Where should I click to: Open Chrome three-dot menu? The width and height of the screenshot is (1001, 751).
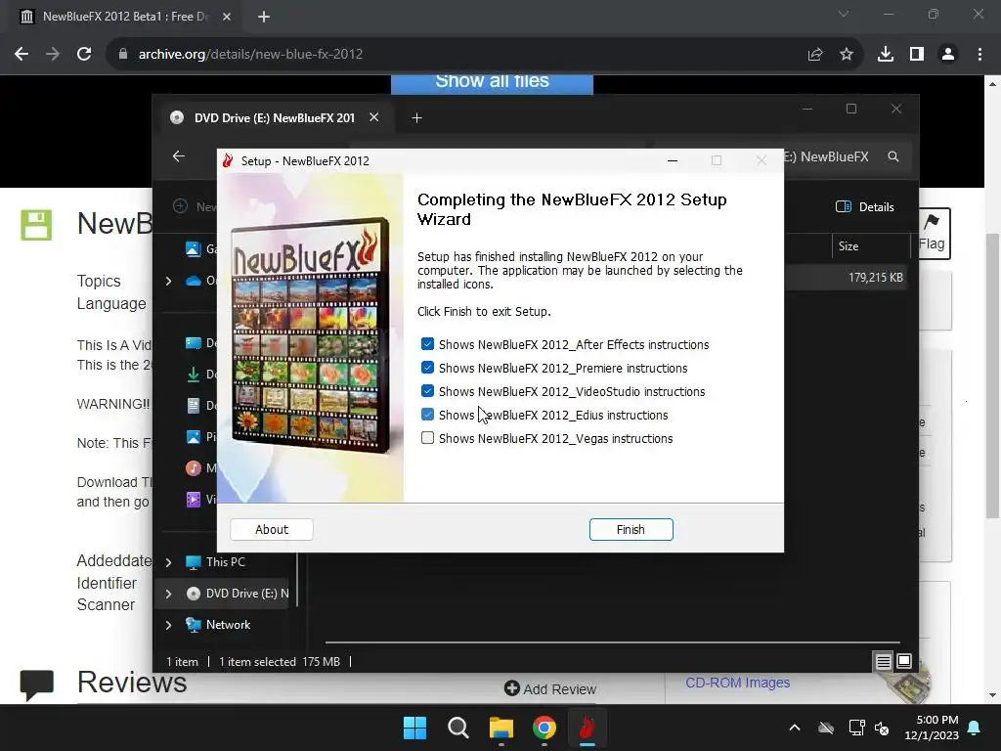coord(979,55)
